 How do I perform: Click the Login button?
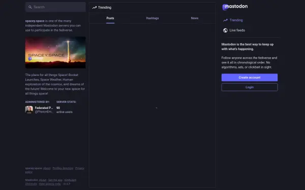tap(250, 87)
